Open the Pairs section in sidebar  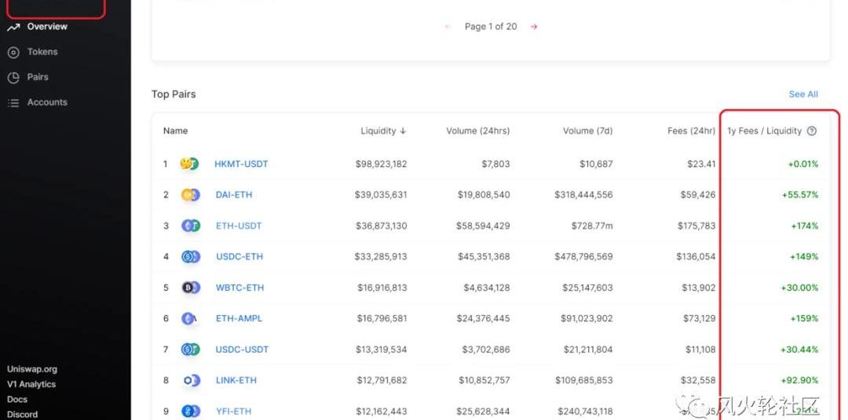[37, 77]
